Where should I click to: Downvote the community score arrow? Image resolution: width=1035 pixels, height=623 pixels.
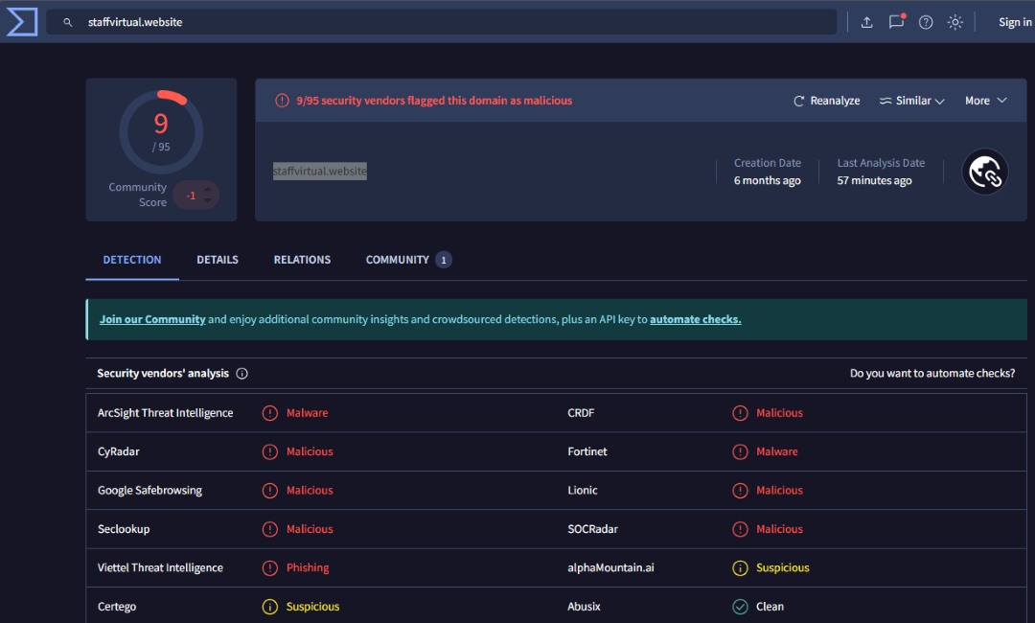[x=208, y=201]
